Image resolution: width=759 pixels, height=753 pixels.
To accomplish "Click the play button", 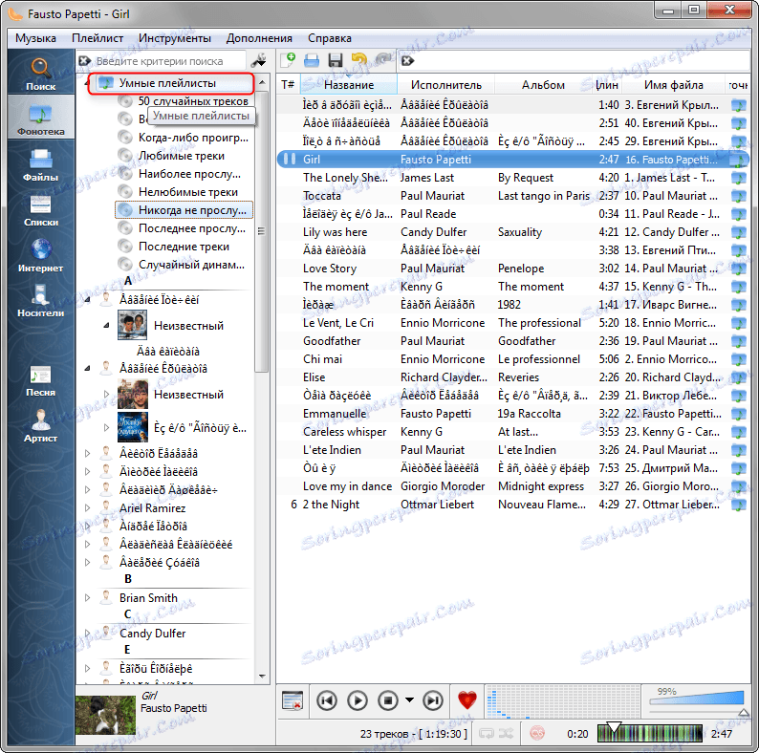I will tap(358, 700).
